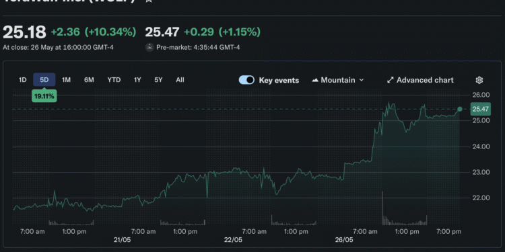The image size is (505, 252).
Task: Select the 1D range tab
Action: coord(22,80)
